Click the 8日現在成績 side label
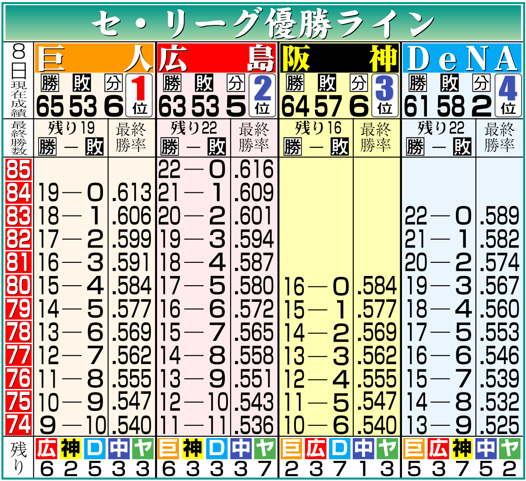Viewport: 526px width, 481px height. (19, 80)
